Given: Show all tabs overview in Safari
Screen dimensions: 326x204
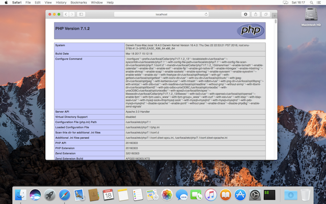Looking at the screenshot, I should (x=266, y=14).
